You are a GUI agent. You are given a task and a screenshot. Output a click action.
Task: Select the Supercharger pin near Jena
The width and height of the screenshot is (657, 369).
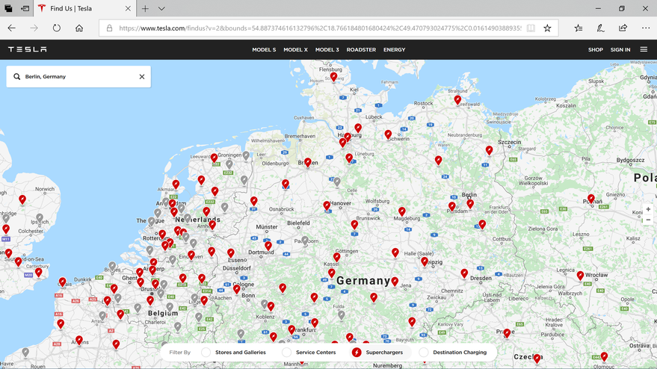(x=395, y=282)
